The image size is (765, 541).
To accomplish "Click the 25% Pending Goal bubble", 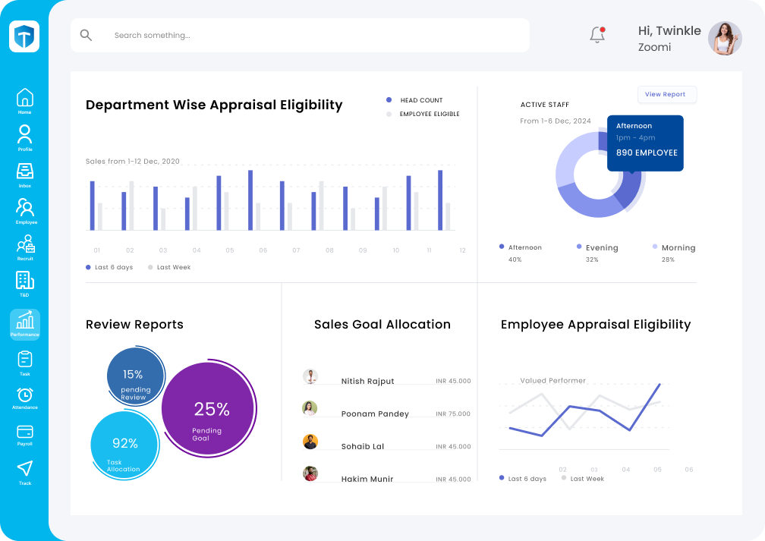I will click(208, 409).
